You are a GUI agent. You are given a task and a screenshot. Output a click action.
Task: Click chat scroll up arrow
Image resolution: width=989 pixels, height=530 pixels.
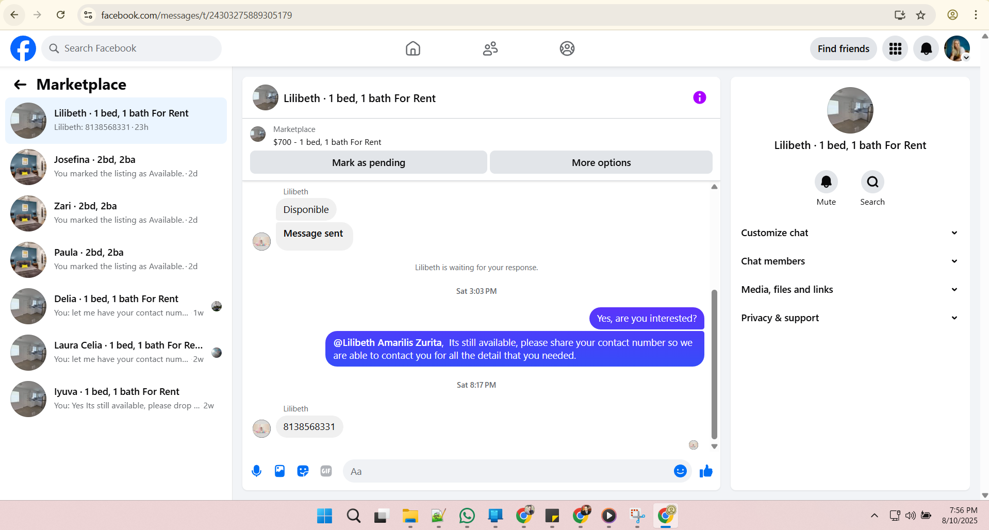point(714,187)
